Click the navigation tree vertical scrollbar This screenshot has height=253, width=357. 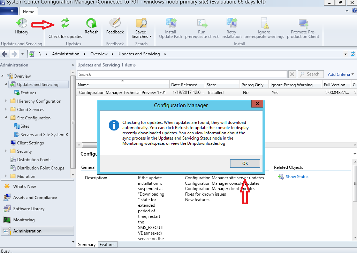click(73, 122)
